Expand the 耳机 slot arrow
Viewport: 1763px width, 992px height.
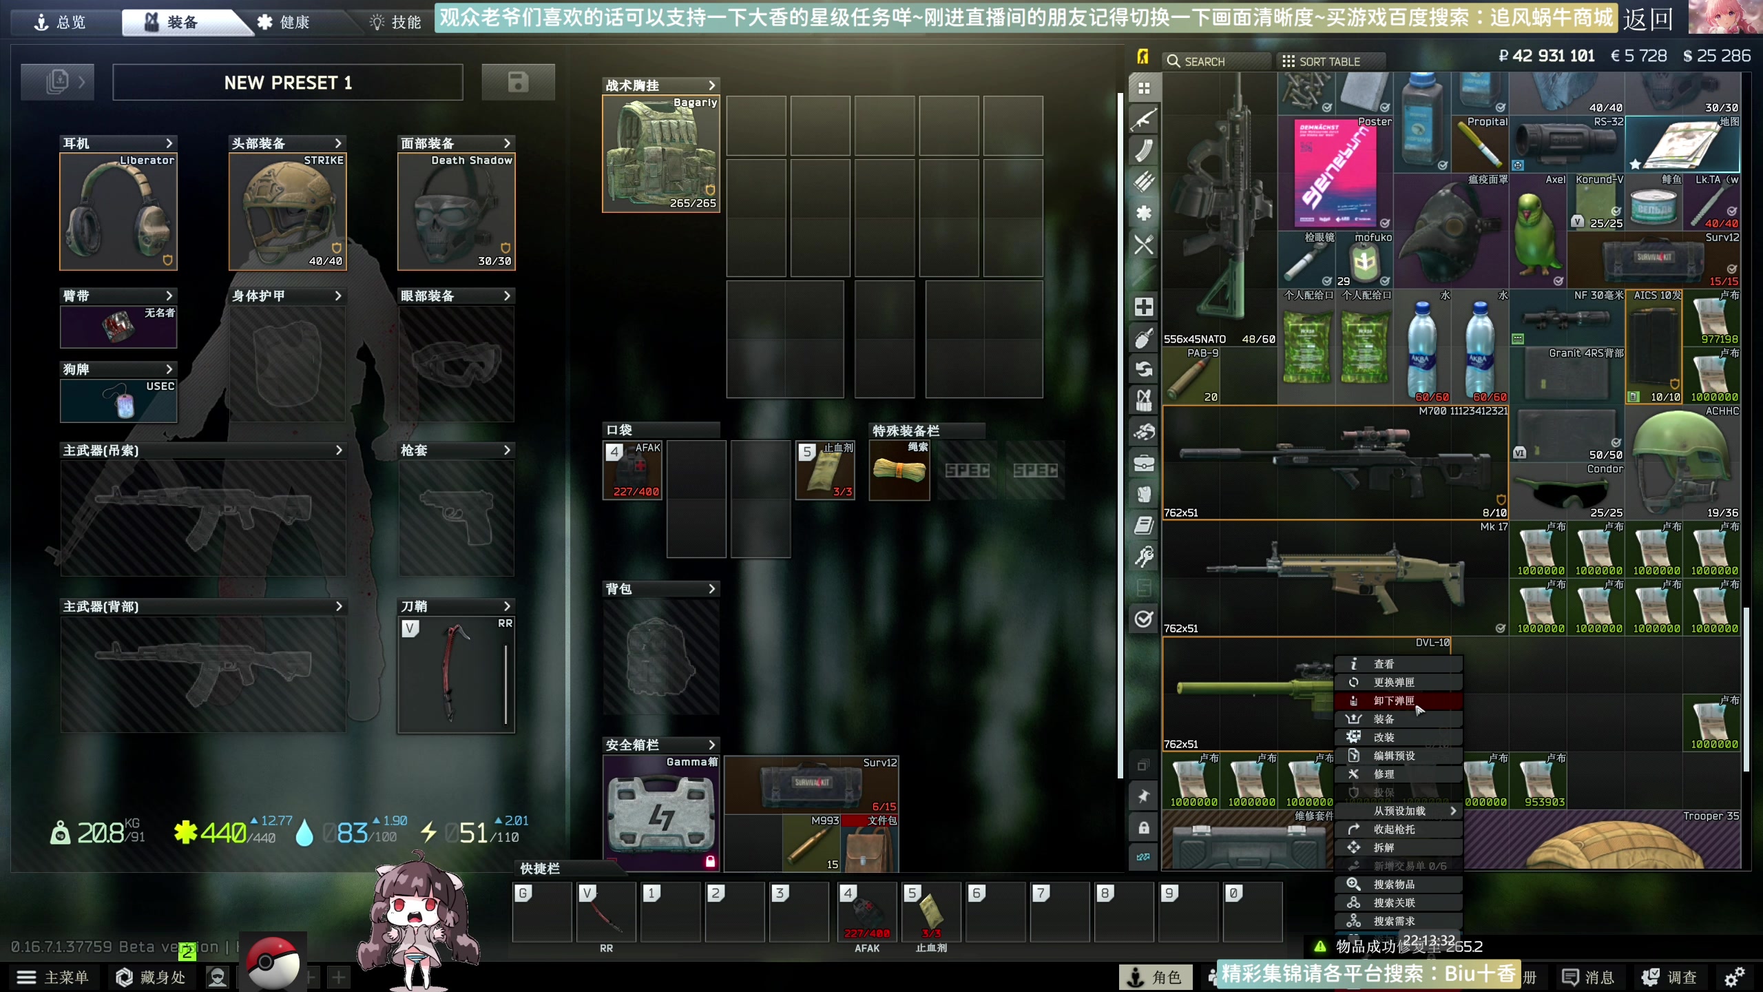pyautogui.click(x=169, y=143)
